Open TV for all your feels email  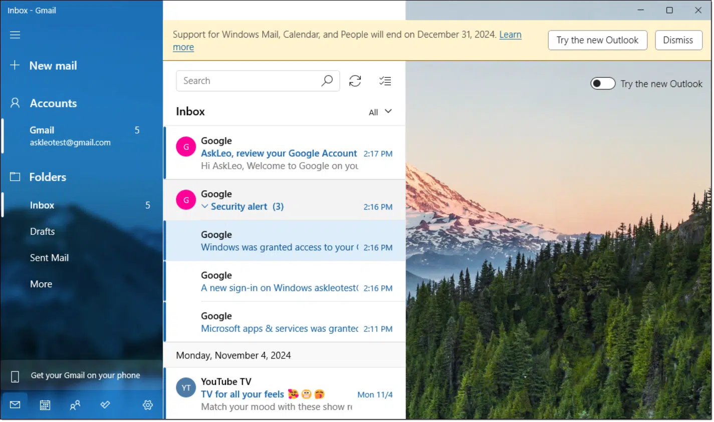[285, 393]
